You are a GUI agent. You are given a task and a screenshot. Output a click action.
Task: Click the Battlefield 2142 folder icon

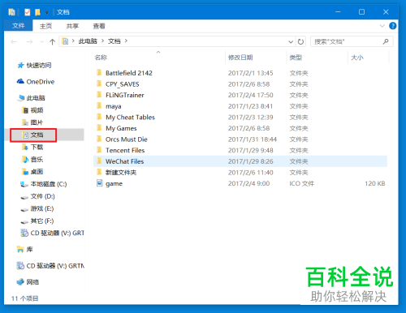(99, 73)
